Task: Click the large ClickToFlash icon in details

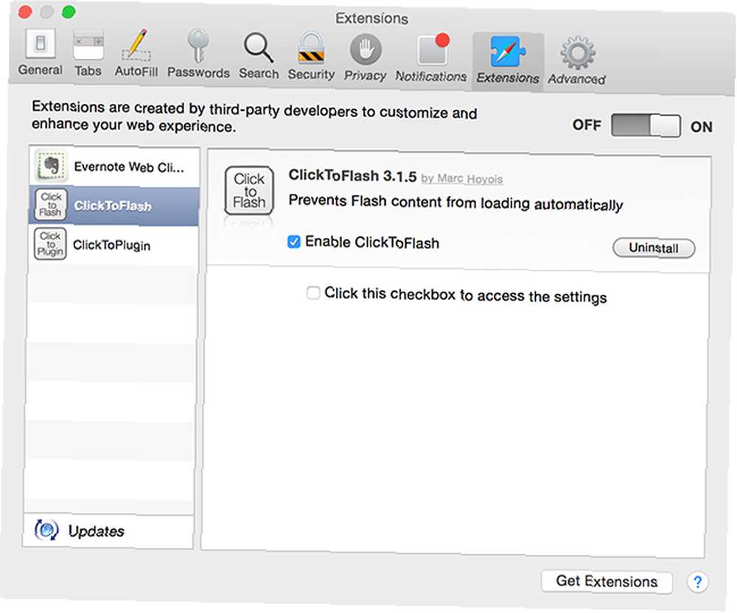Action: 249,191
